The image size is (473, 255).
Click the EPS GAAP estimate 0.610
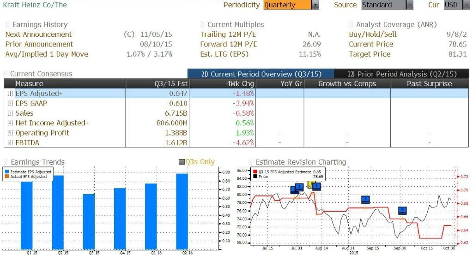(178, 103)
